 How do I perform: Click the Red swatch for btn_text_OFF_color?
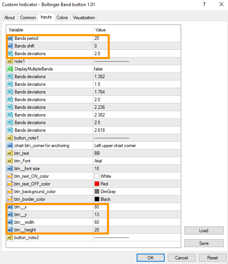[x=97, y=184]
